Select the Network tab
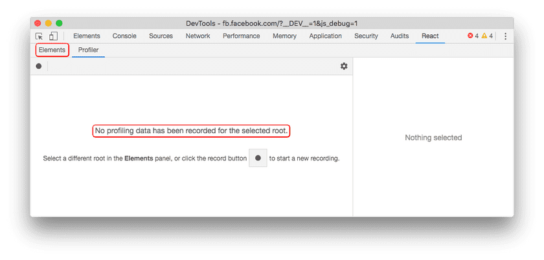The image size is (544, 260). click(198, 36)
